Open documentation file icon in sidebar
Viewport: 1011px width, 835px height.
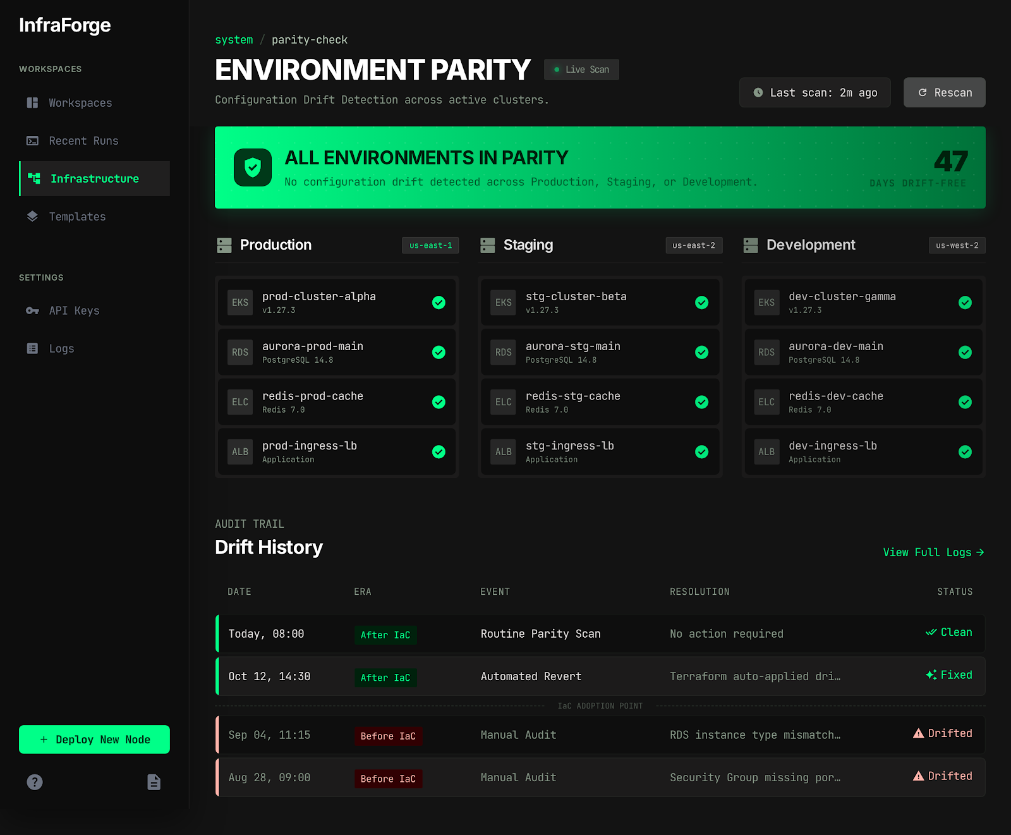tap(154, 783)
